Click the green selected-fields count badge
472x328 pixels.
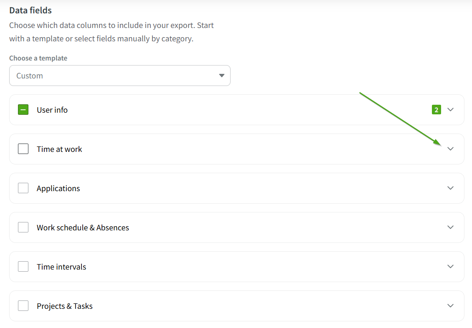pyautogui.click(x=436, y=109)
